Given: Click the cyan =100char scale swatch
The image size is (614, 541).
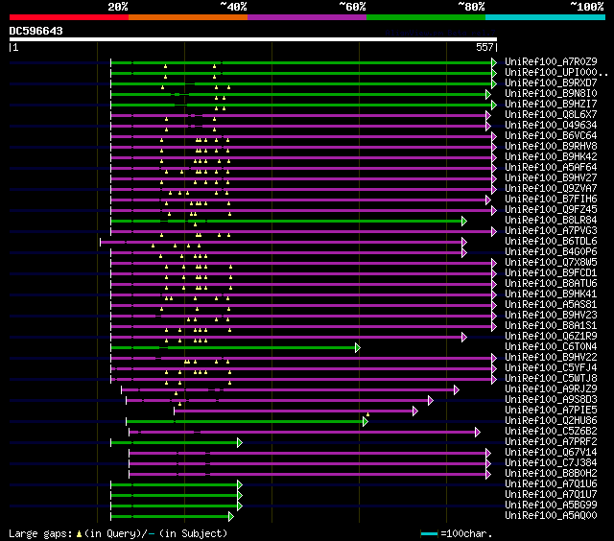Looking at the screenshot, I should [429, 533].
